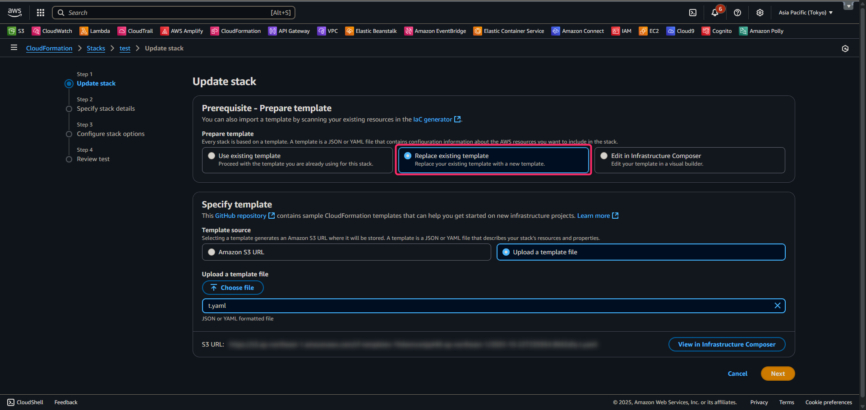
Task: Select Use existing template option
Action: click(297, 160)
